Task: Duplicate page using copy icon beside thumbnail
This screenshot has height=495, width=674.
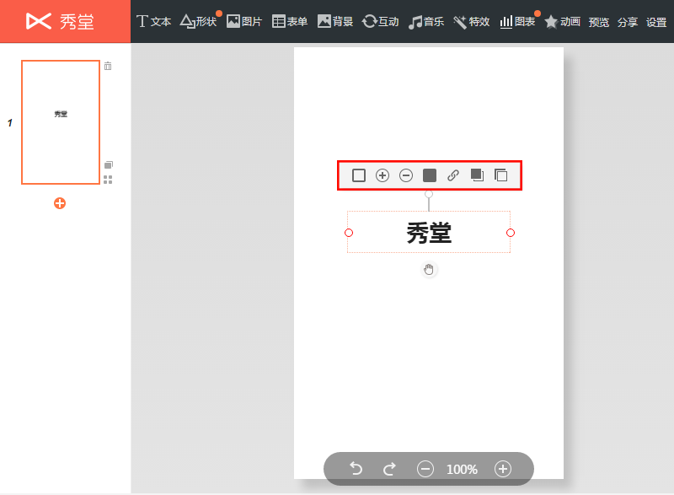Action: tap(109, 164)
